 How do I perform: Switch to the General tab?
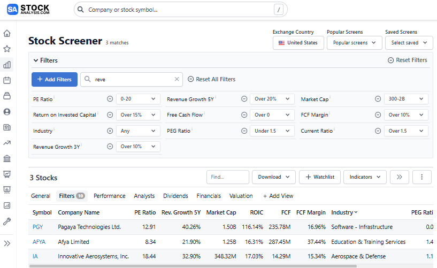click(x=41, y=196)
